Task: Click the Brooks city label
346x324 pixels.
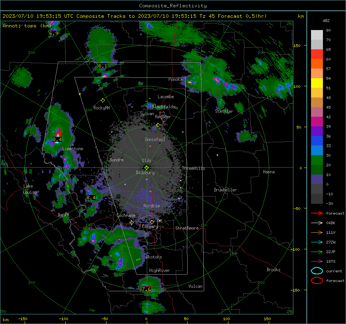Action: (x=273, y=270)
